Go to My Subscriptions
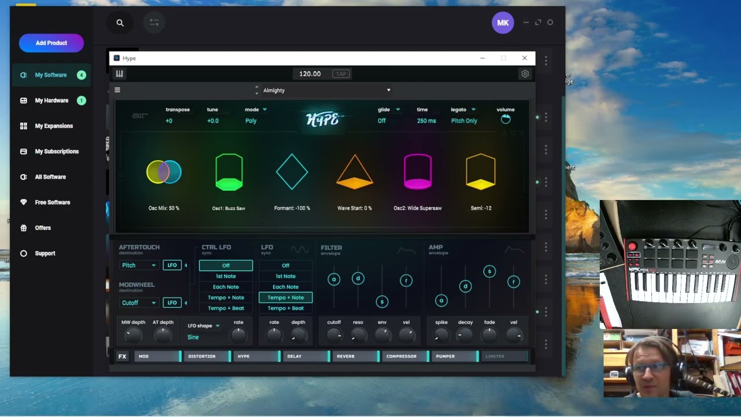This screenshot has height=417, width=741. [57, 151]
